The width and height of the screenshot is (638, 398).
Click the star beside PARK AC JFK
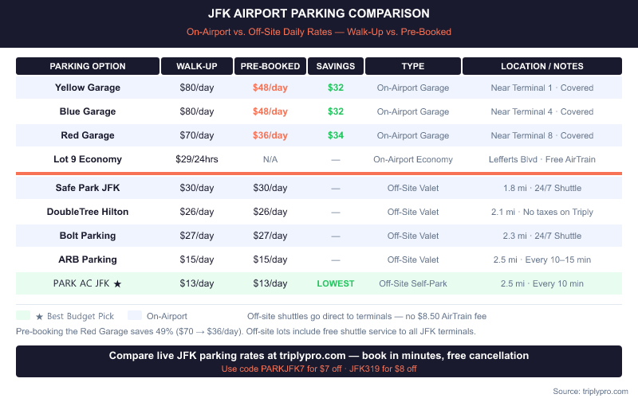point(118,283)
